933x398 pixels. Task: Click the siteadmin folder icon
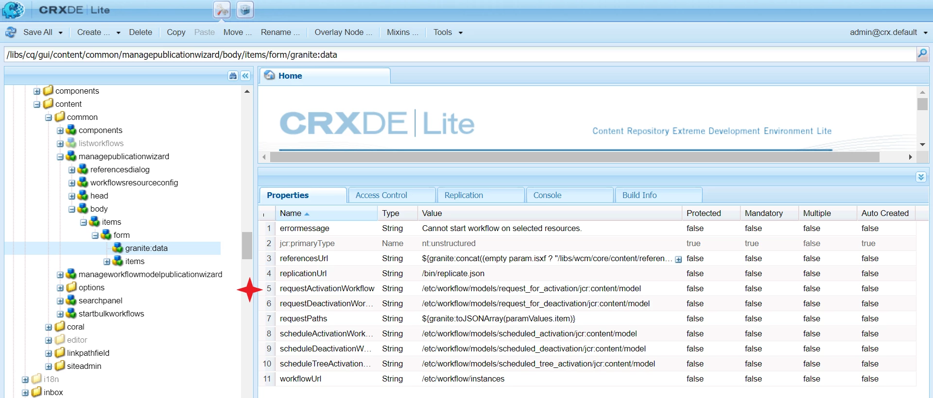pyautogui.click(x=59, y=366)
